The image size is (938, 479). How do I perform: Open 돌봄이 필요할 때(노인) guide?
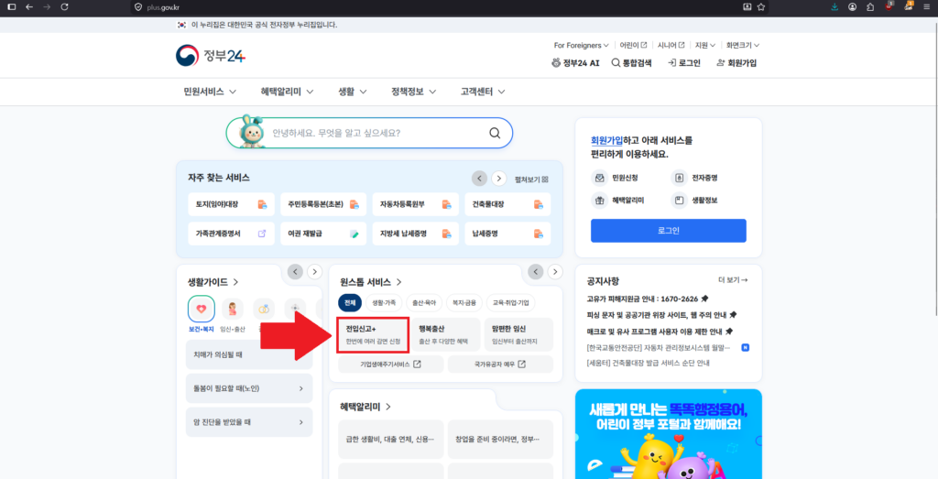(249, 388)
